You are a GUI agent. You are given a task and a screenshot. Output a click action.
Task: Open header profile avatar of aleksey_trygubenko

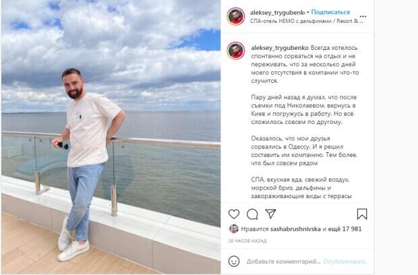(236, 17)
